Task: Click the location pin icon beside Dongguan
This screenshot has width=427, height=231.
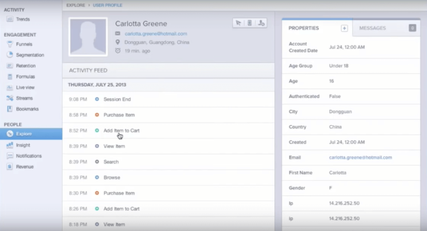Action: click(x=118, y=42)
